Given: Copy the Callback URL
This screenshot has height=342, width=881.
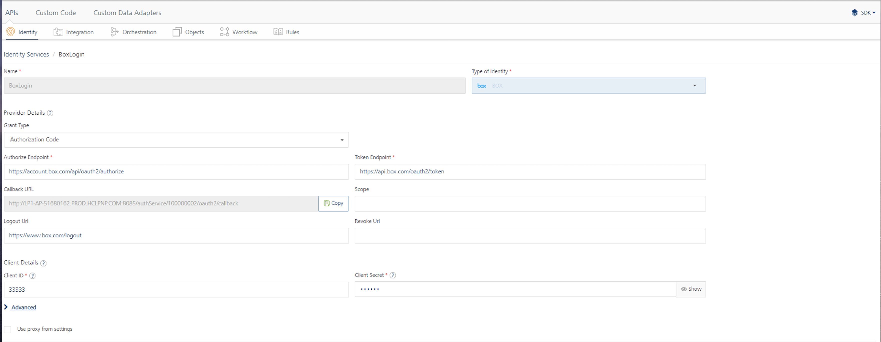Looking at the screenshot, I should [333, 203].
